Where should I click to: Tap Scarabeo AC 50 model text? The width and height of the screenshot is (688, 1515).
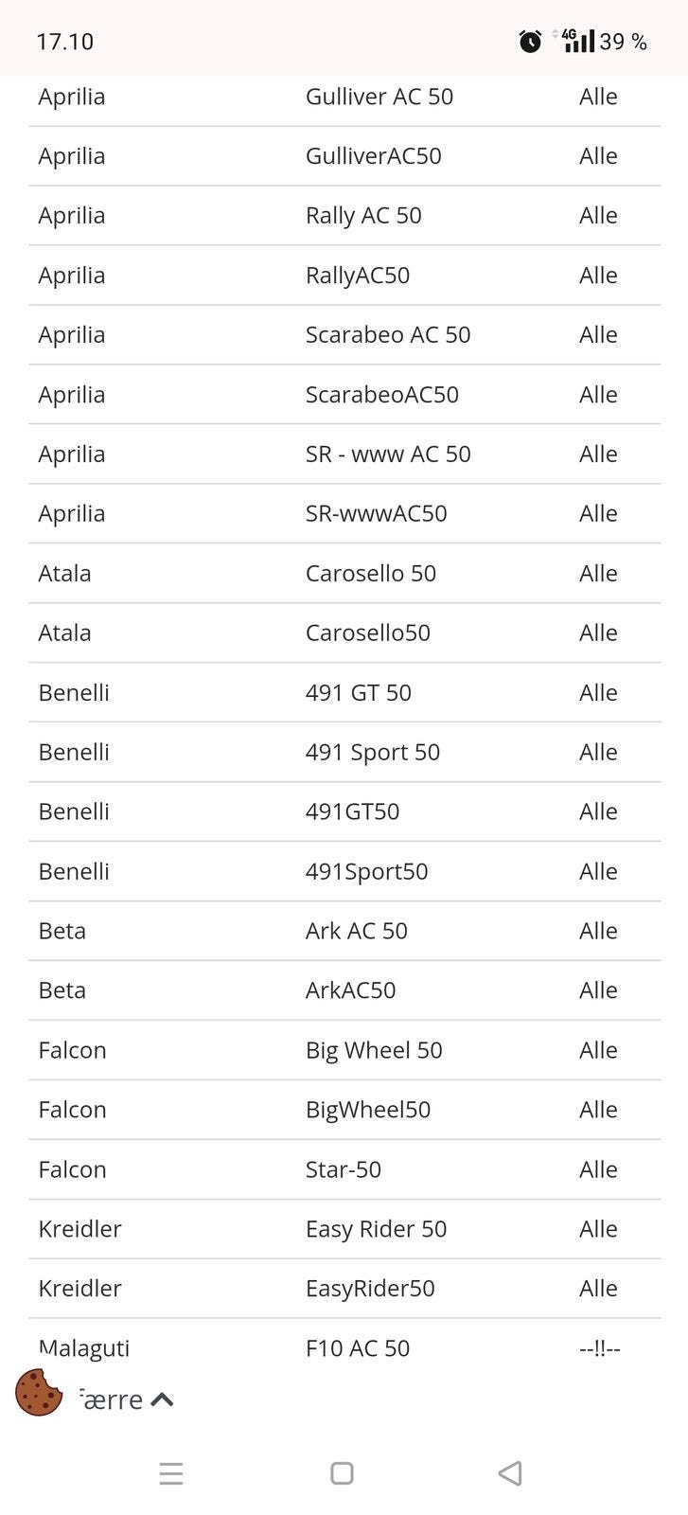click(387, 335)
